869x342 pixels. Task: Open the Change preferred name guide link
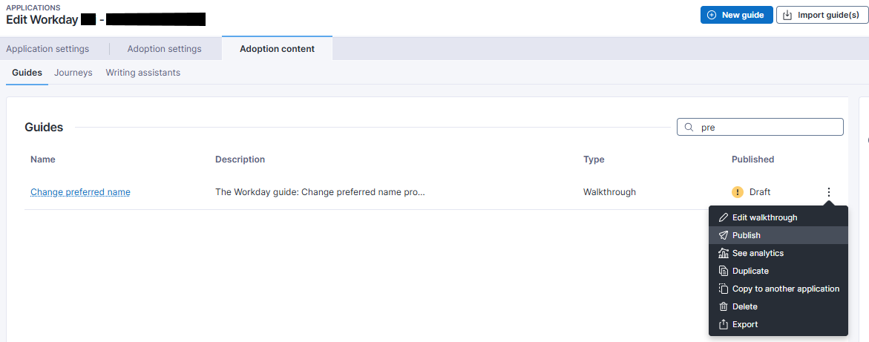(x=80, y=192)
